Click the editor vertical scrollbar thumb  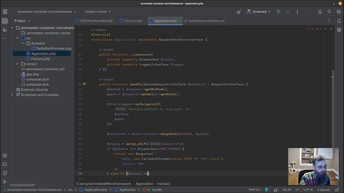pos(333,109)
